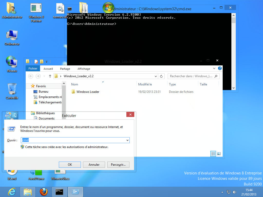Show hidden tray icons arrow
The height and width of the screenshot is (197, 263).
(x=222, y=192)
